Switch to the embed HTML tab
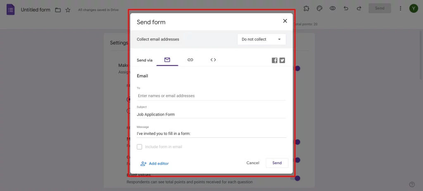Screen dimensions: 423x191 (213, 60)
